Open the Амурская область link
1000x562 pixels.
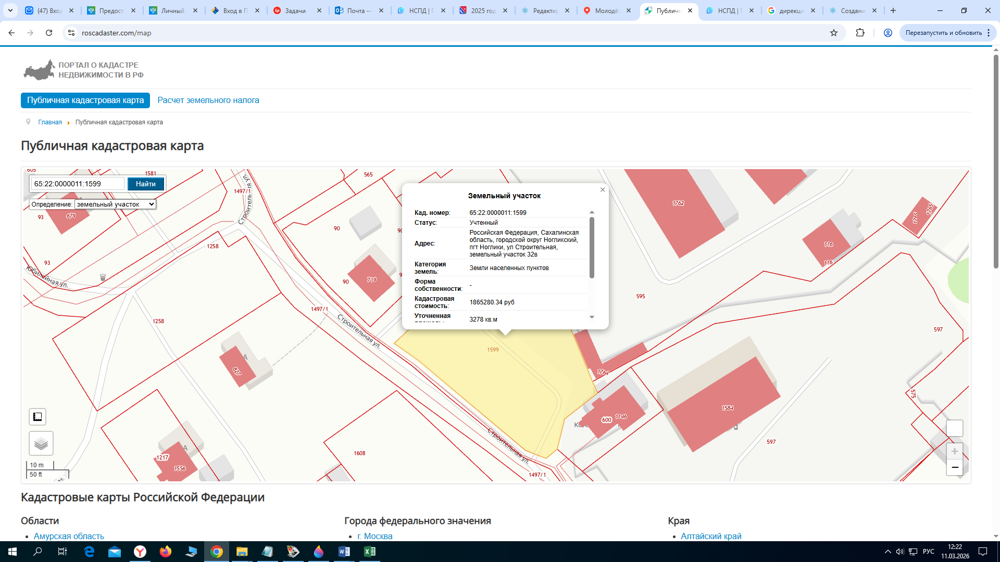(x=69, y=536)
